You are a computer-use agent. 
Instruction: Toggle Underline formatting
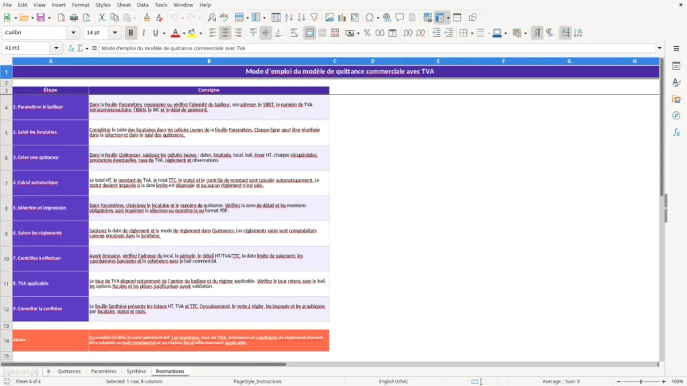point(155,33)
